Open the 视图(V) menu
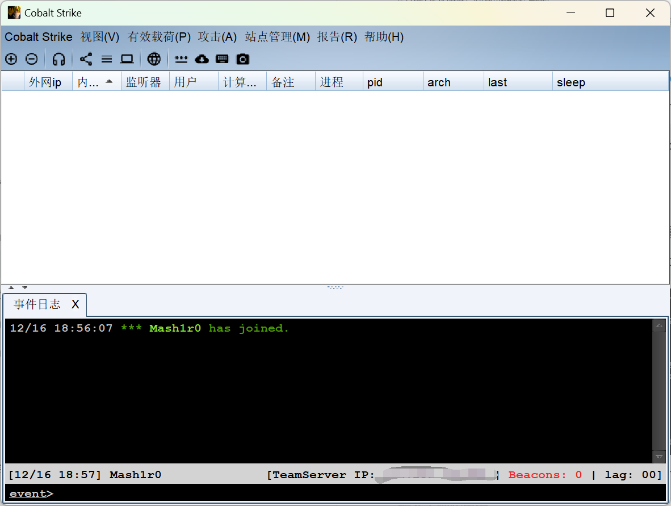671x506 pixels. point(100,37)
